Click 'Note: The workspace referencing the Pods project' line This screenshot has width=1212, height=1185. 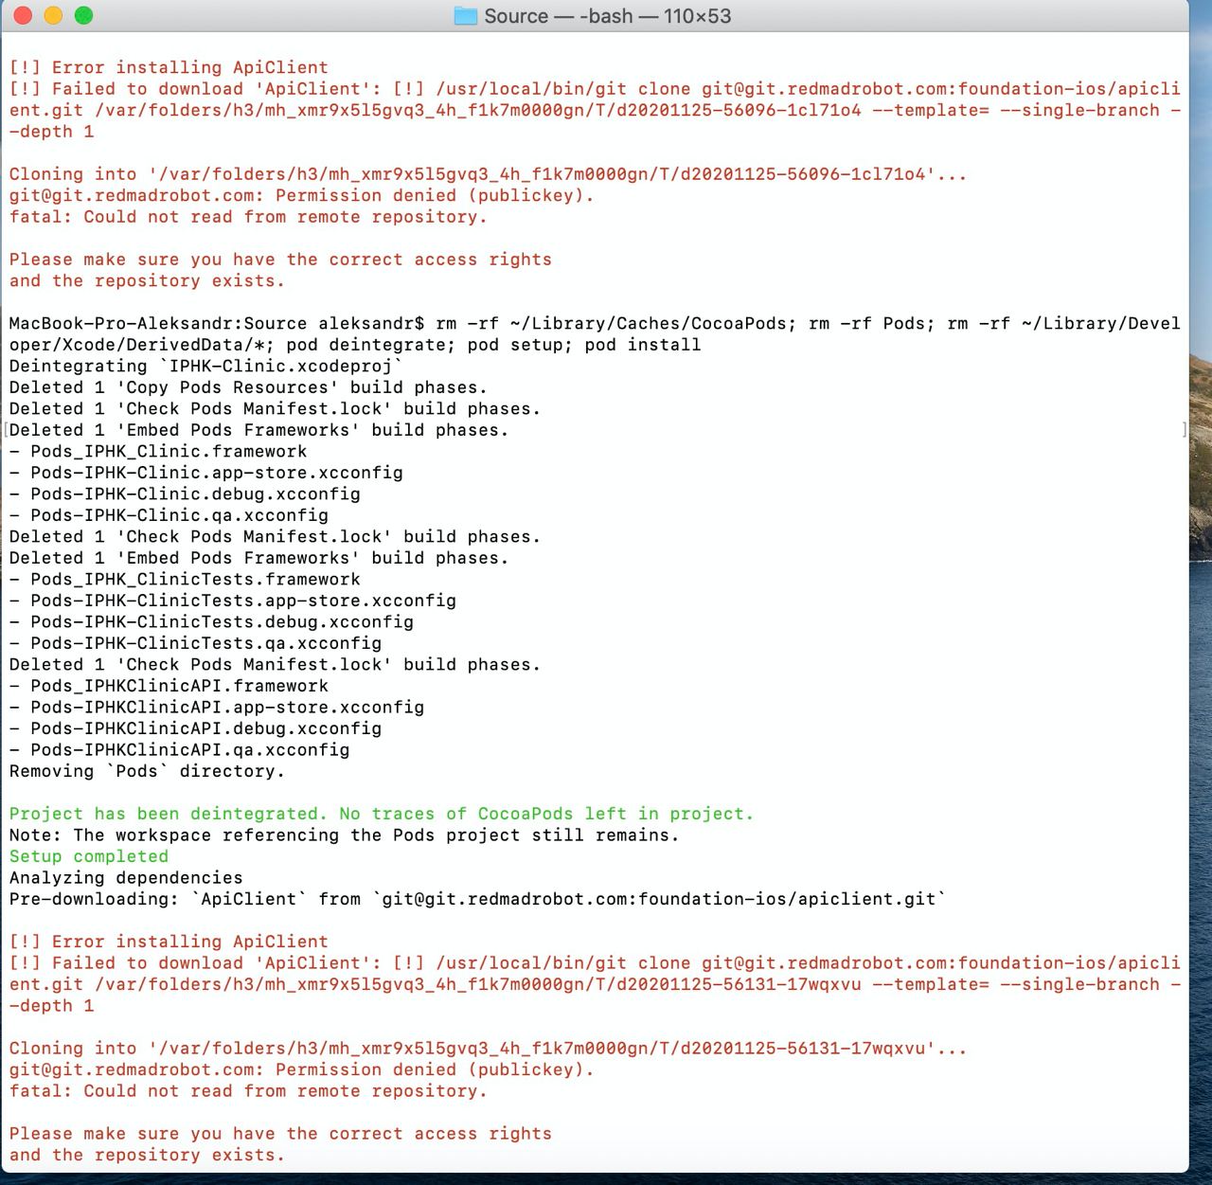coord(345,835)
